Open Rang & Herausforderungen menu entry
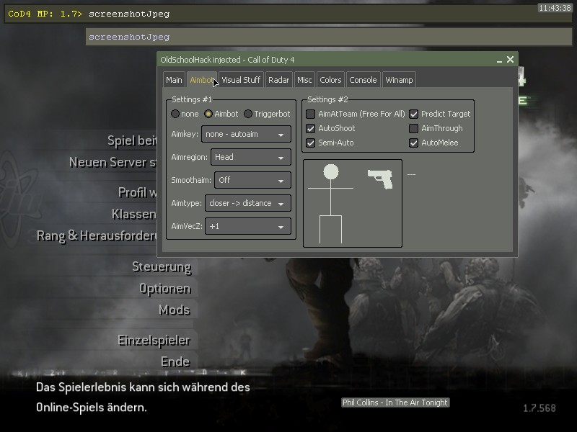Screen dimensions: 577x432 coord(97,236)
